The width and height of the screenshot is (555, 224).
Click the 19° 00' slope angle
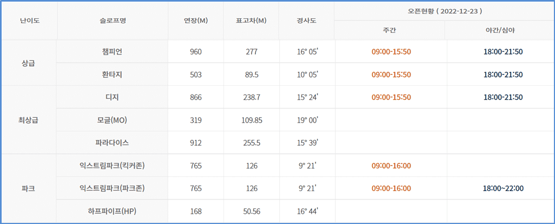[308, 120]
